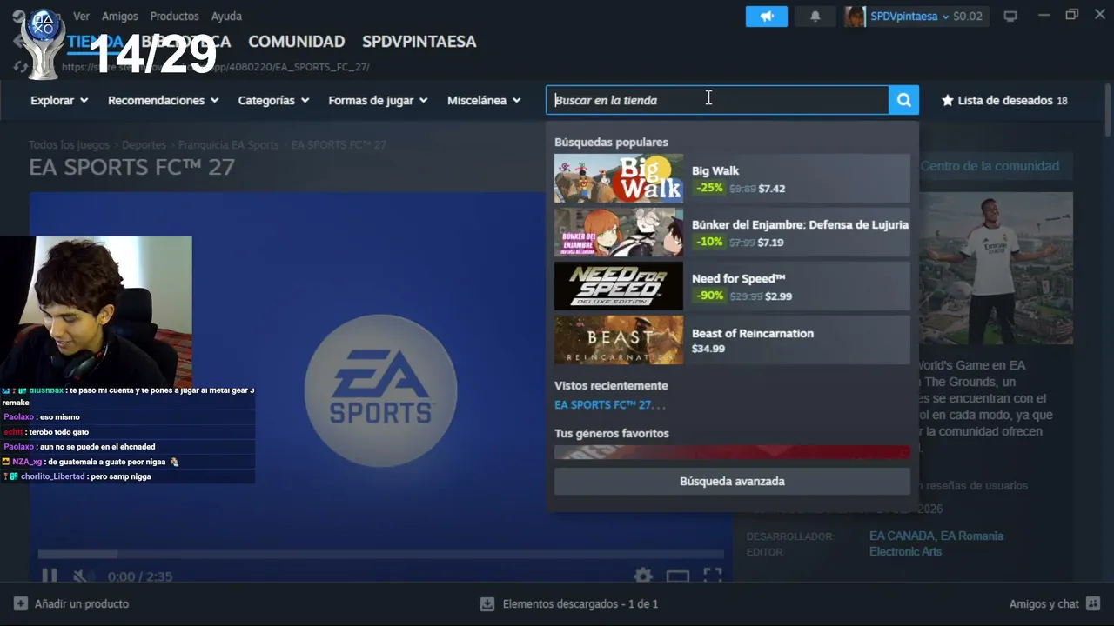Viewport: 1114px width, 626px height.
Task: Open the Franquicia EA Sports breadcrumb
Action: click(228, 145)
